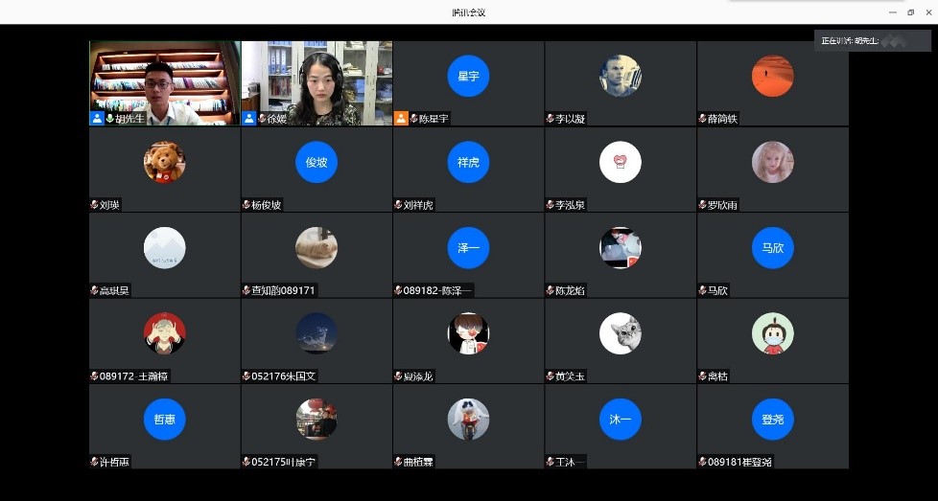Click the name label 薛简轶

[x=723, y=119]
